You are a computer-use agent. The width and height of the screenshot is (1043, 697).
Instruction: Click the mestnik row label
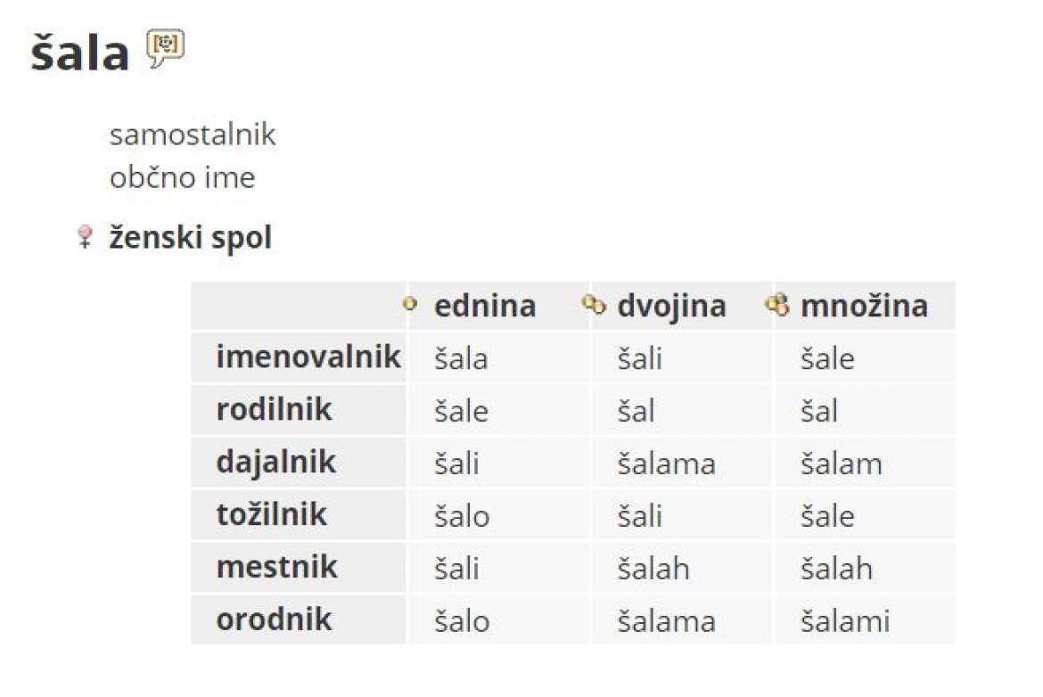[x=276, y=567]
